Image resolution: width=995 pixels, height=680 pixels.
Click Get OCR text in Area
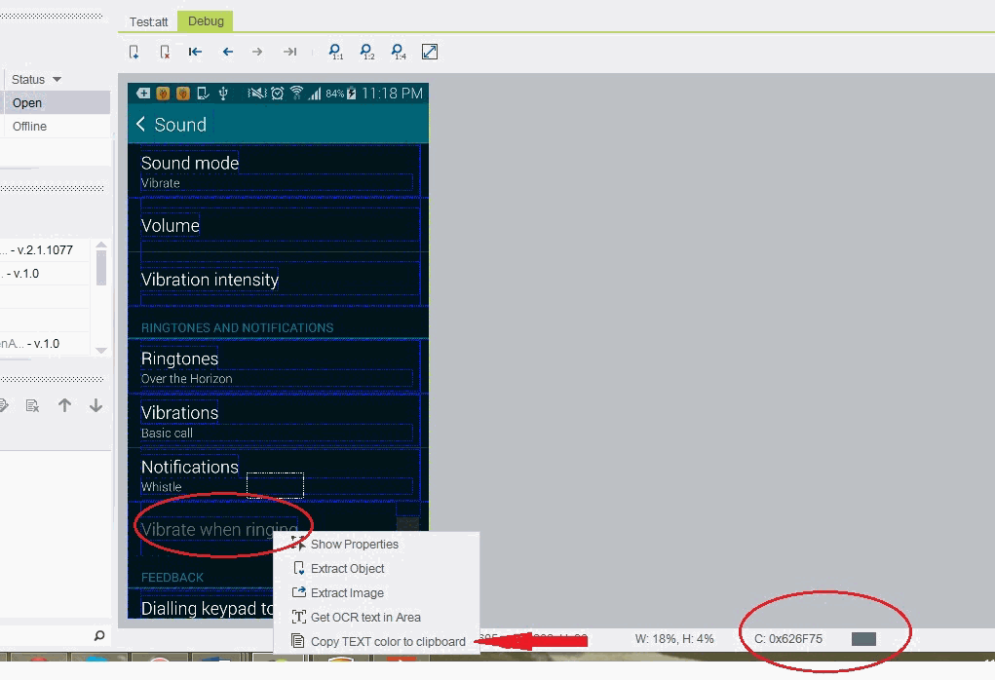[365, 618]
